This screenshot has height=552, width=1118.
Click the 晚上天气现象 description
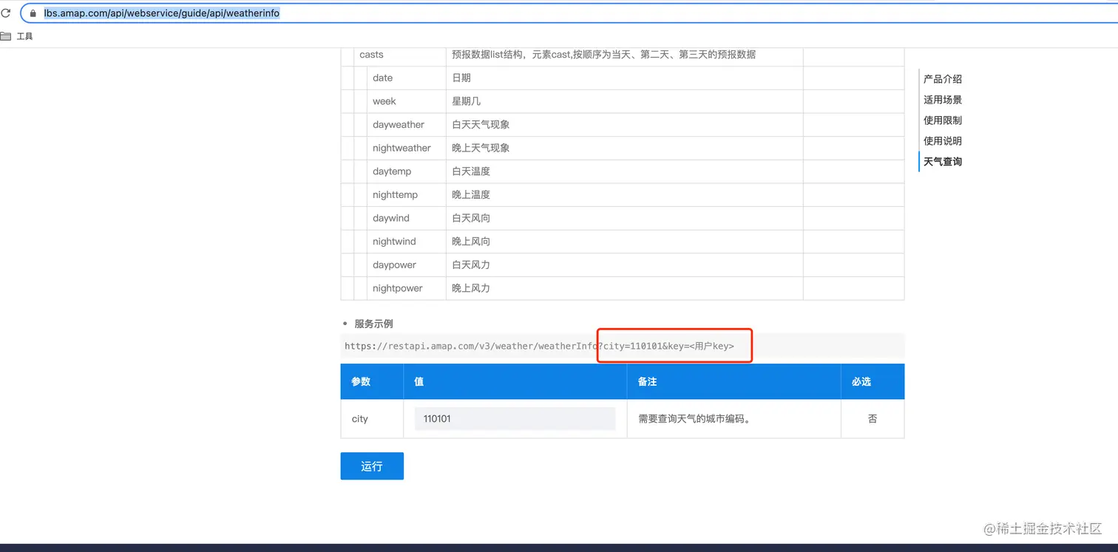(x=481, y=148)
